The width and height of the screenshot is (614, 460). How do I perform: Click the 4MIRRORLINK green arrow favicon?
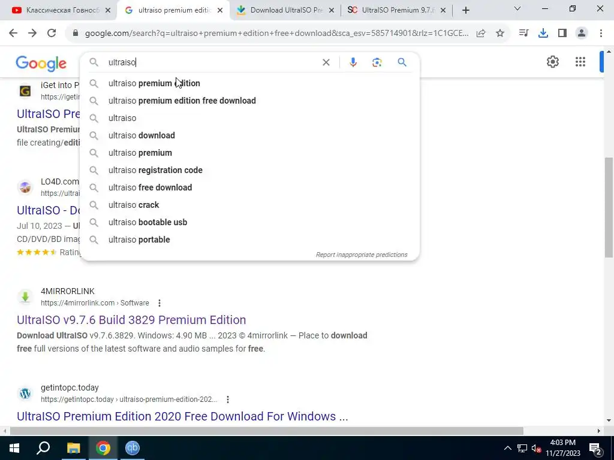25,297
